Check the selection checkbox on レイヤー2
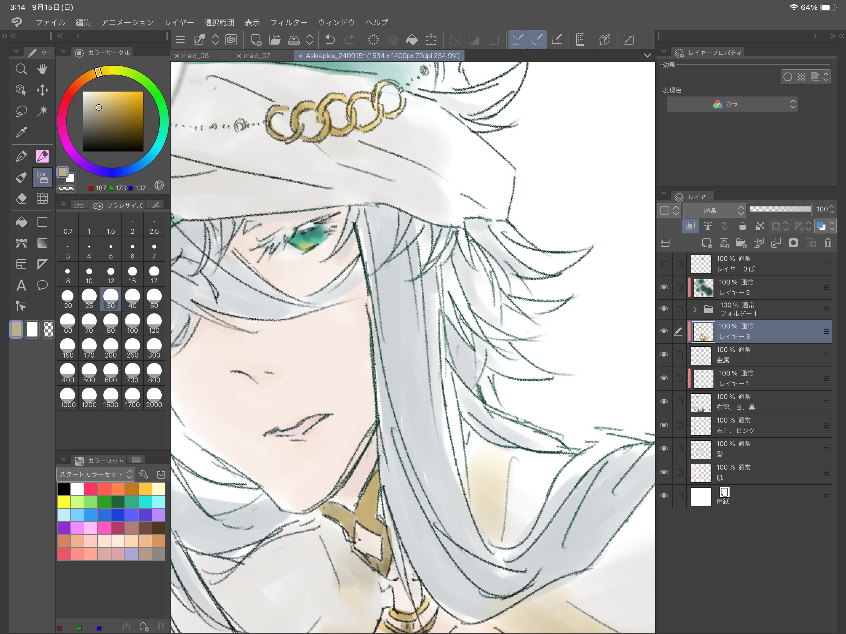 pyautogui.click(x=680, y=287)
